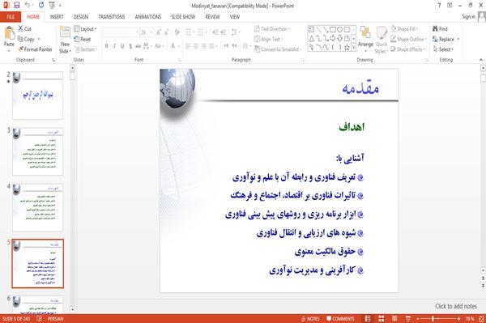Toggle strikethrough formatting
This screenshot has height=323, width=486.
pos(139,46)
